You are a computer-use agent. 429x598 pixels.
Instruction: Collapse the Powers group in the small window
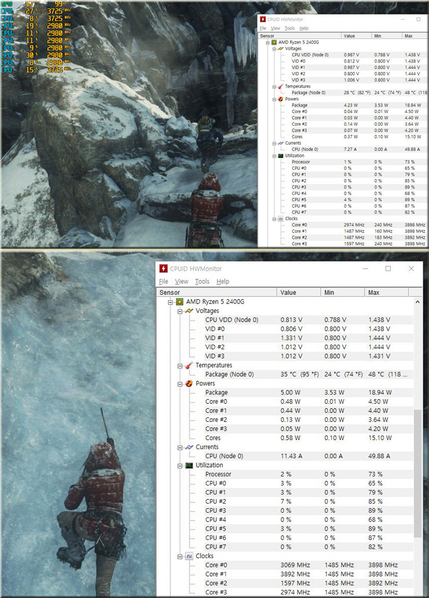[x=274, y=99]
